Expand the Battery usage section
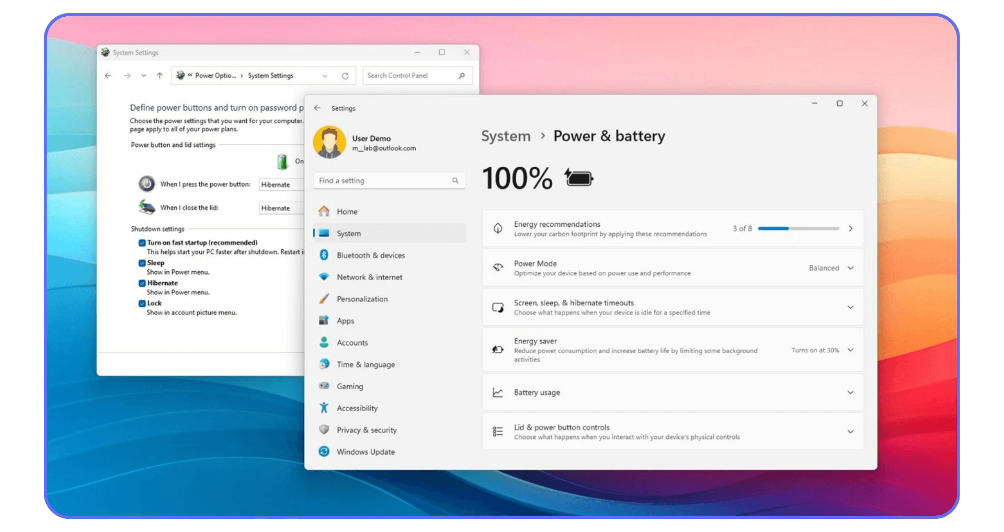 (x=851, y=392)
